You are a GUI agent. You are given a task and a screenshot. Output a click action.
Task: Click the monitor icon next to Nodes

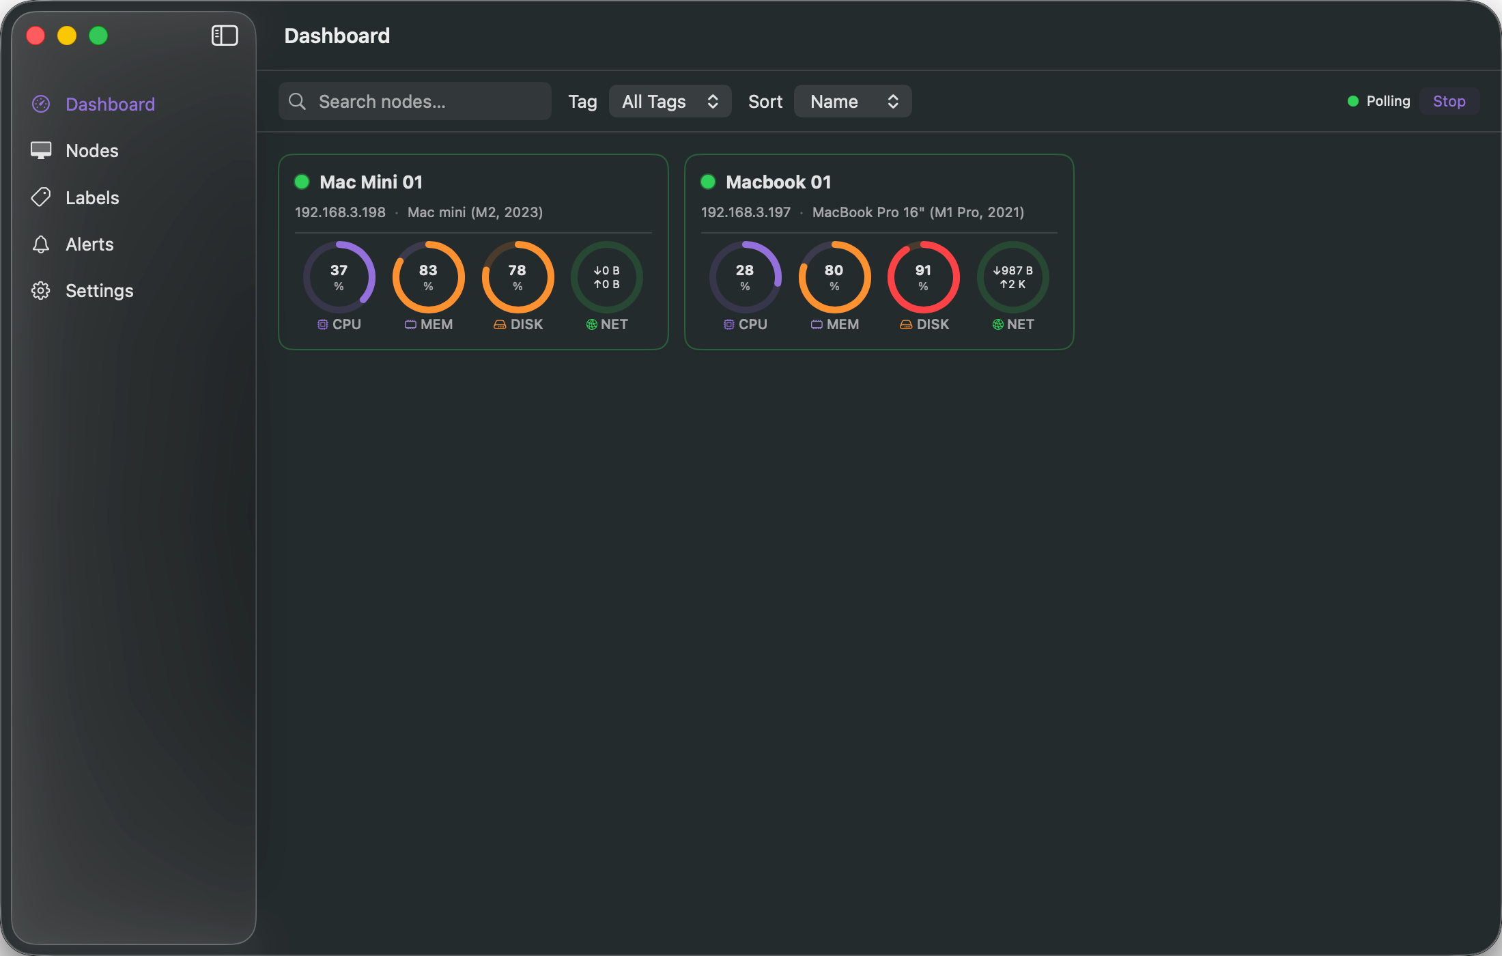(x=40, y=150)
